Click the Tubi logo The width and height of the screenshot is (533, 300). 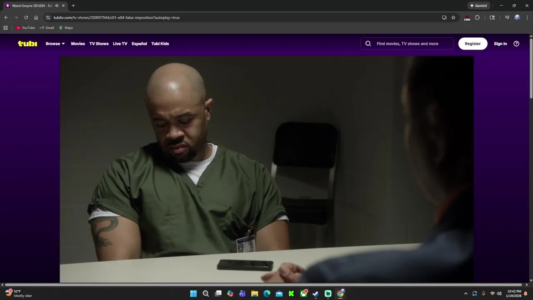[x=27, y=43]
